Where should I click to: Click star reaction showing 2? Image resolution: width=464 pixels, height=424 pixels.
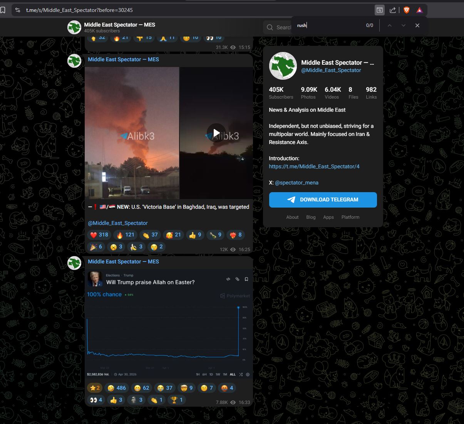pyautogui.click(x=94, y=388)
